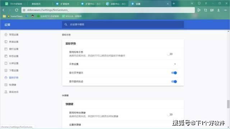Open 快捷键 shortcuts in sidebar
Viewport: 230px width, 129px height.
[x=10, y=85]
